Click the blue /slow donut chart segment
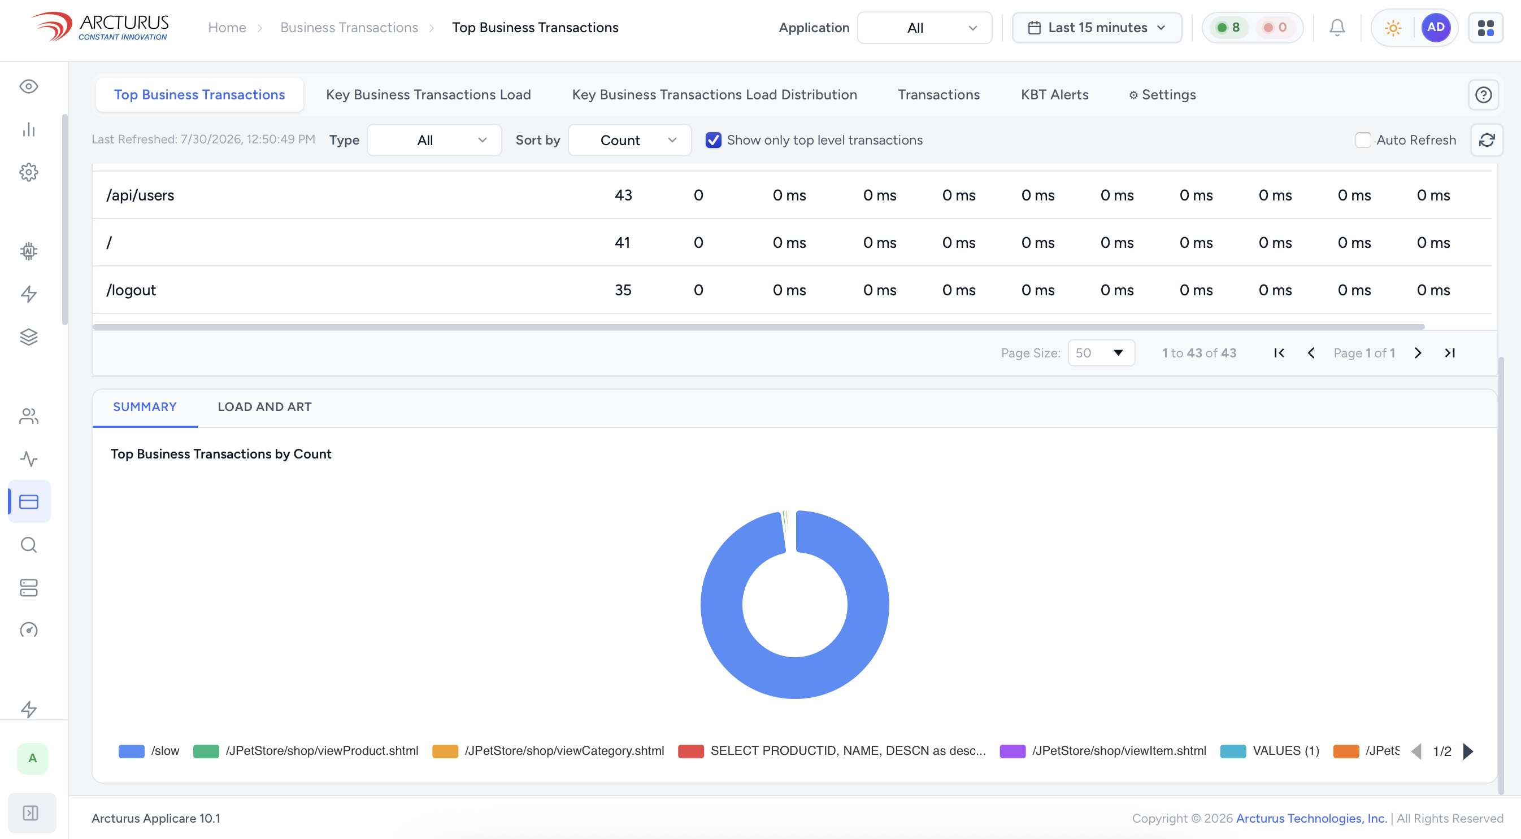This screenshot has height=839, width=1521. [x=795, y=679]
